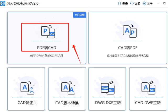Image resolution: width=168 pixels, height=112 pixels.
Task: Click the CAD转图片 icon
Action: point(28,88)
